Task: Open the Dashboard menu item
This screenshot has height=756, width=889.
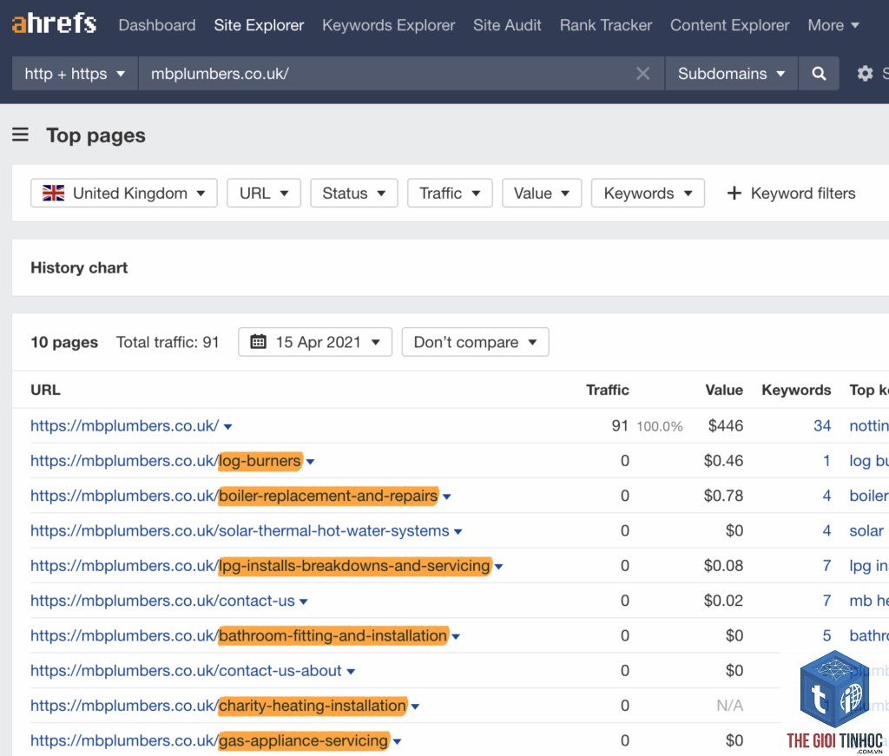Action: pos(157,25)
